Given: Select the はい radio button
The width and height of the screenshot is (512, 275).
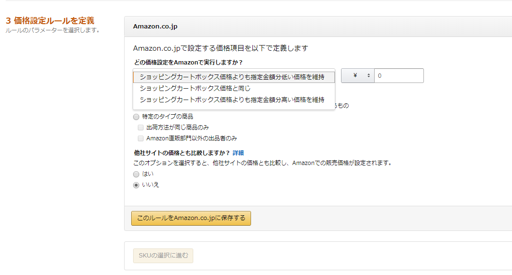Looking at the screenshot, I should pos(136,174).
